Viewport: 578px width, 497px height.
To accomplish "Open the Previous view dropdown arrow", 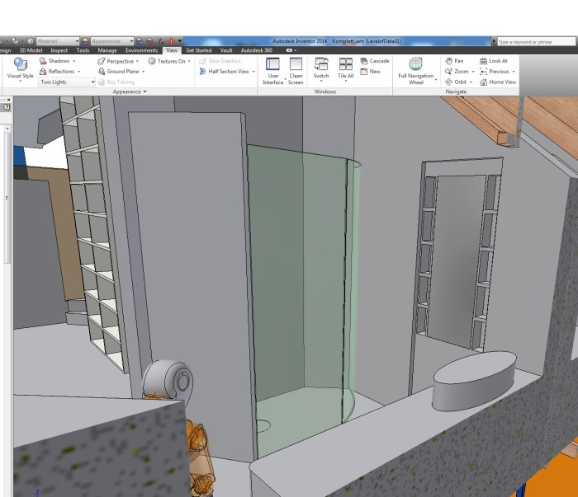I will (x=514, y=72).
